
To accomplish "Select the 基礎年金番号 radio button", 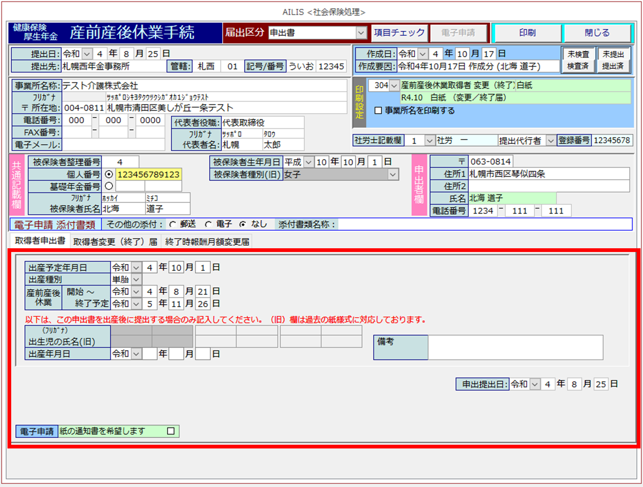I will 109,186.
